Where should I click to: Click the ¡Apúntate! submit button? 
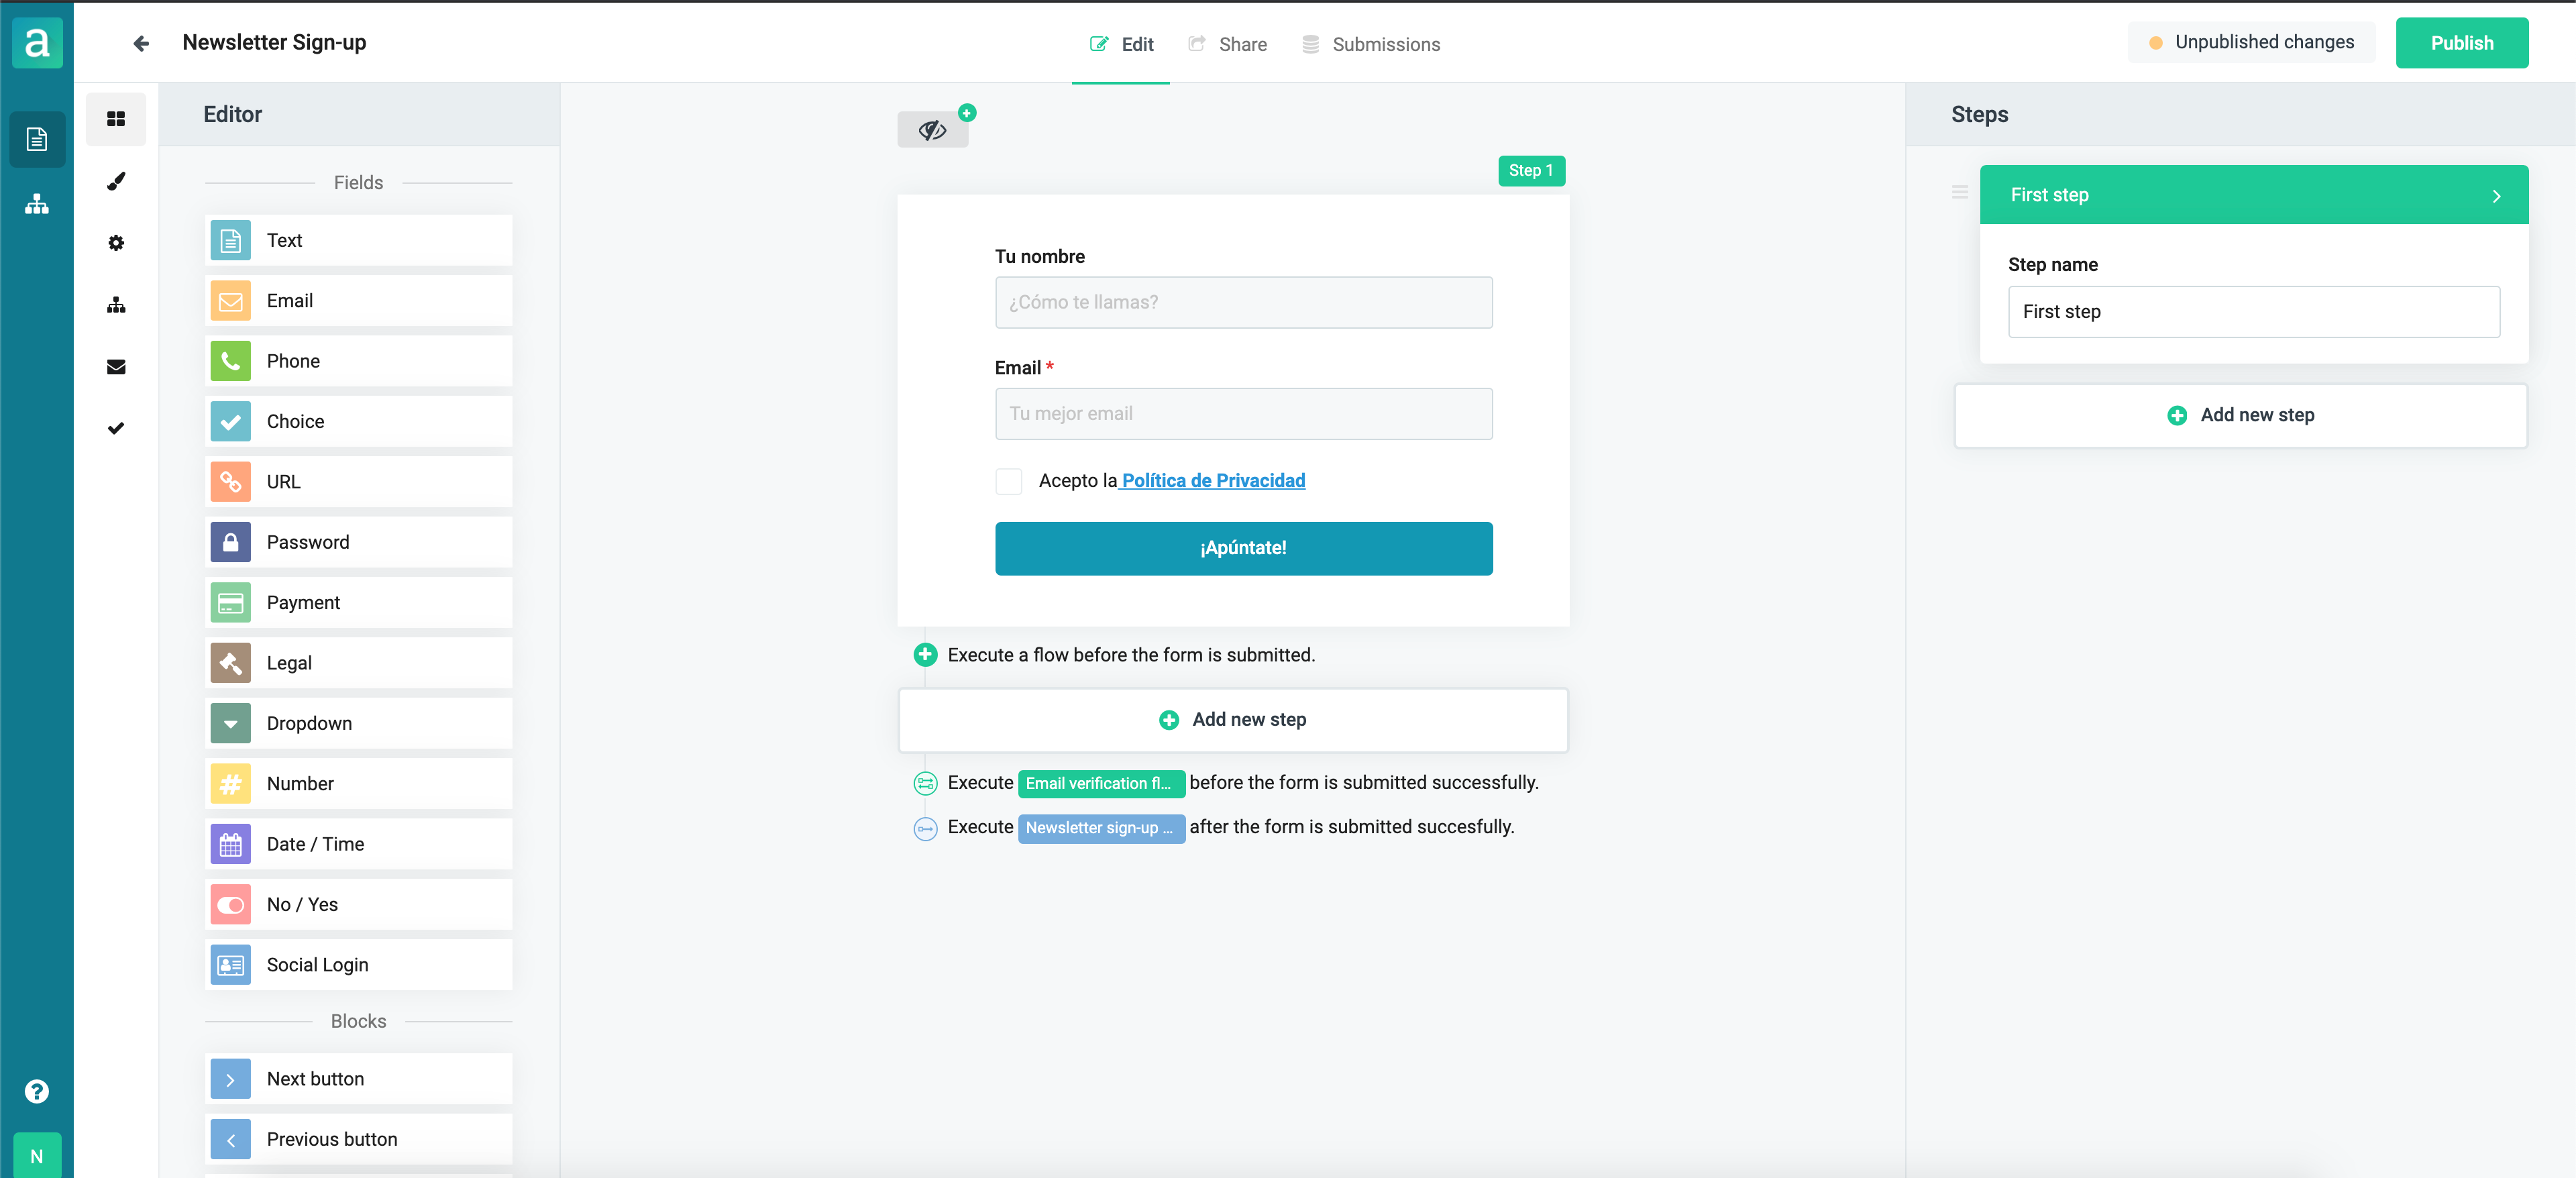pyautogui.click(x=1243, y=548)
